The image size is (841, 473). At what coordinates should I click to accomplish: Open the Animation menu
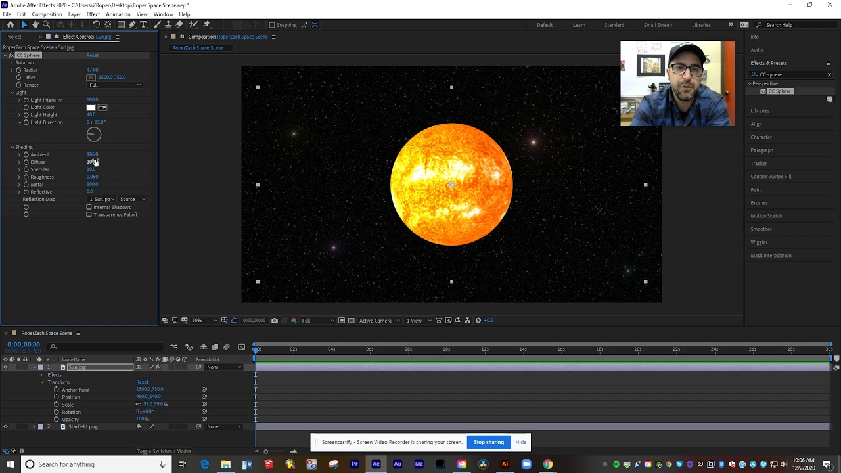coord(118,14)
